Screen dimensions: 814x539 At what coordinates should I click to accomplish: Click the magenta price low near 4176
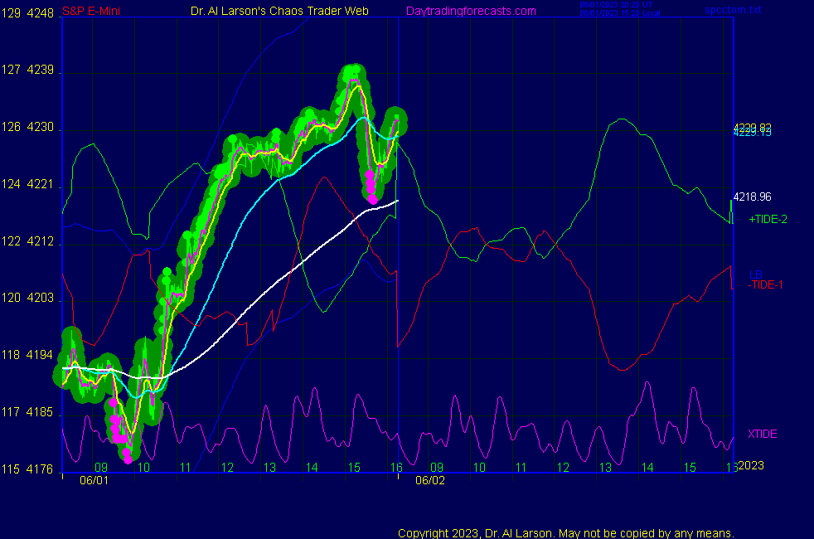click(127, 456)
